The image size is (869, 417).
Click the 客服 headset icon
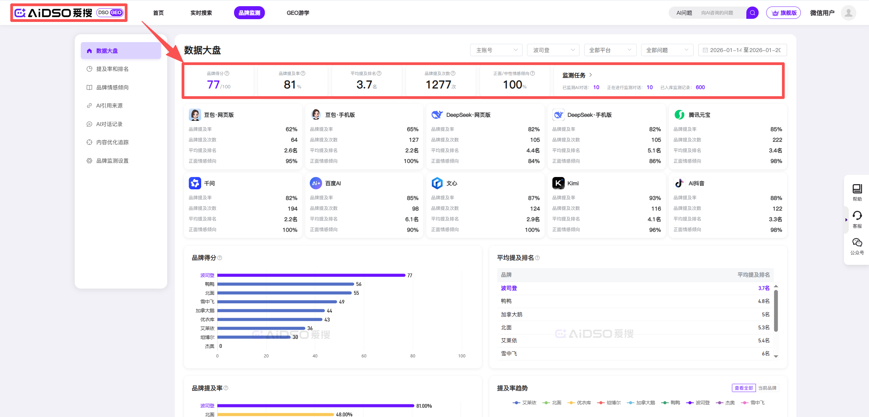(857, 216)
